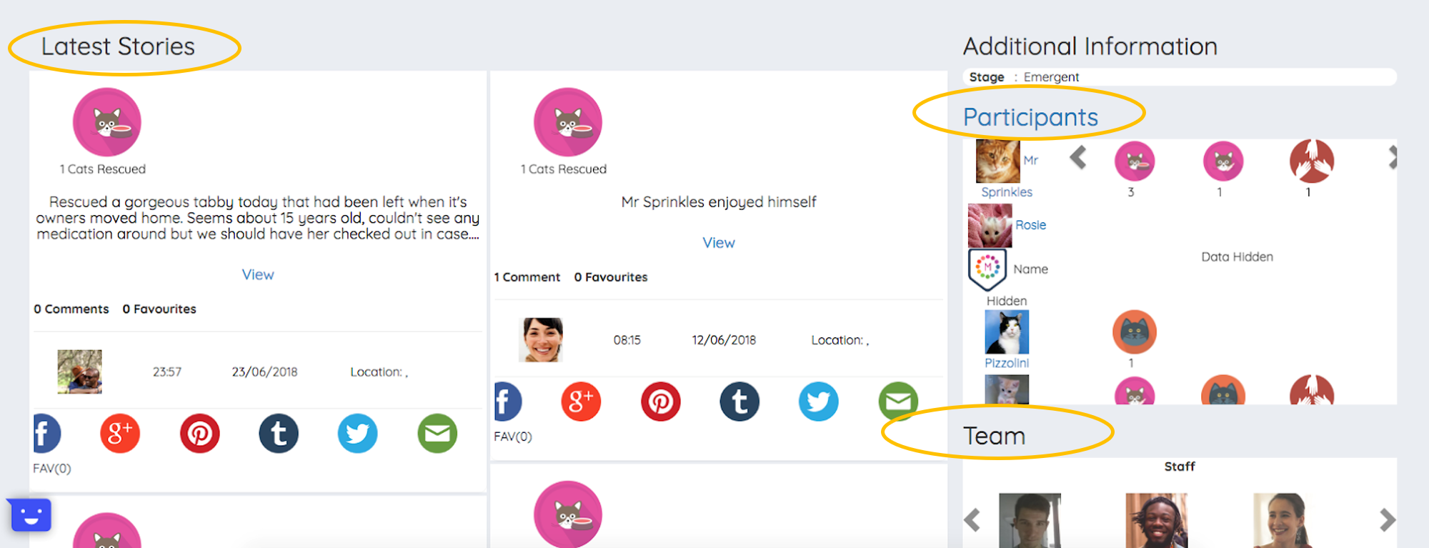
Task: Go to next participant badges
Action: (1392, 158)
